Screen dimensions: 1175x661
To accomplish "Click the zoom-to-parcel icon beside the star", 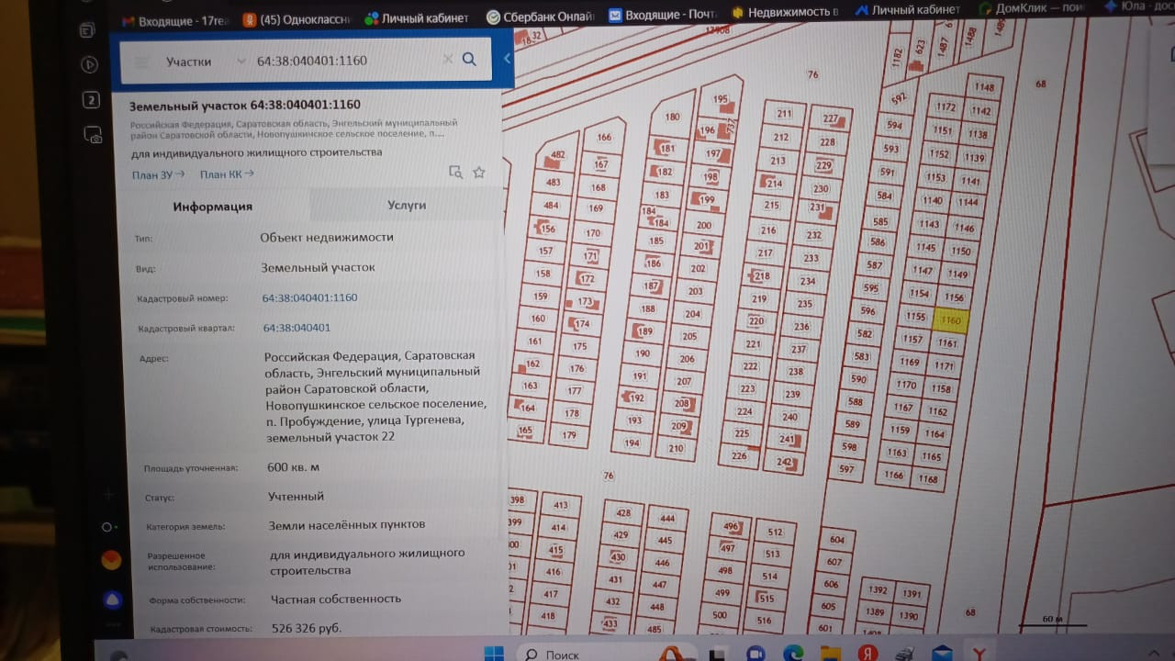I will [x=455, y=172].
